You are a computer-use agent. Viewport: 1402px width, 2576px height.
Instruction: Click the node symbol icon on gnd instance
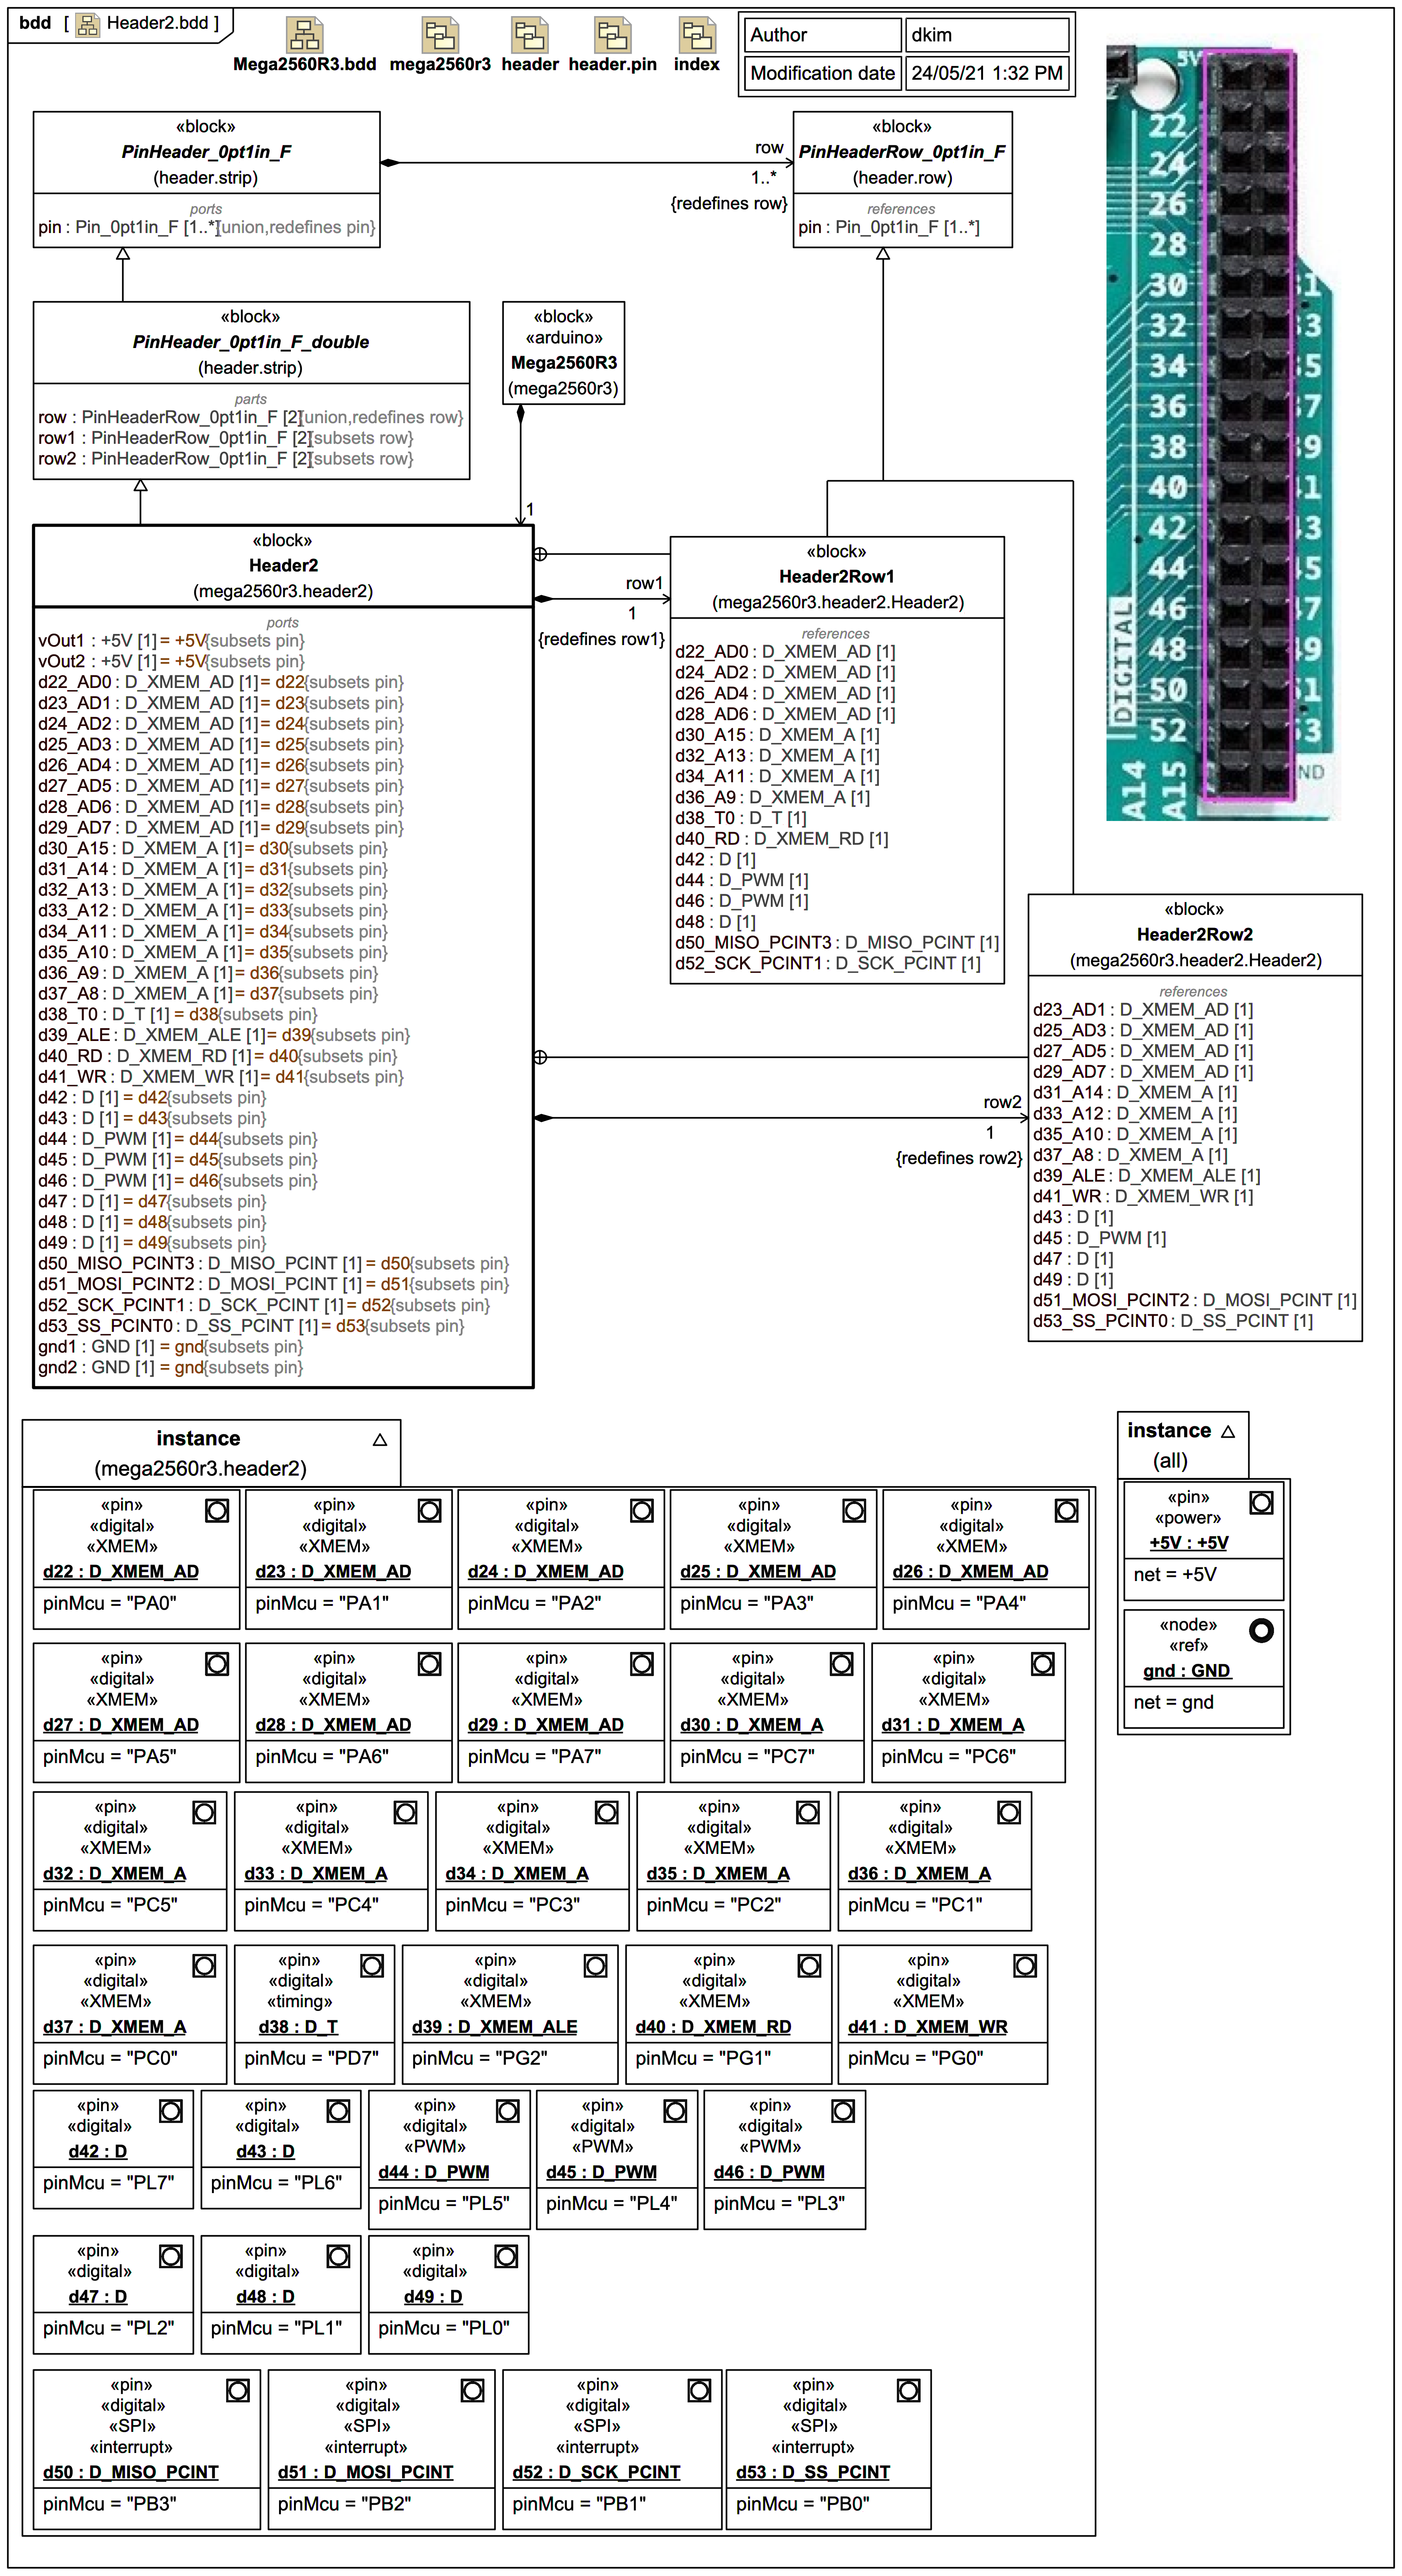point(1261,1630)
